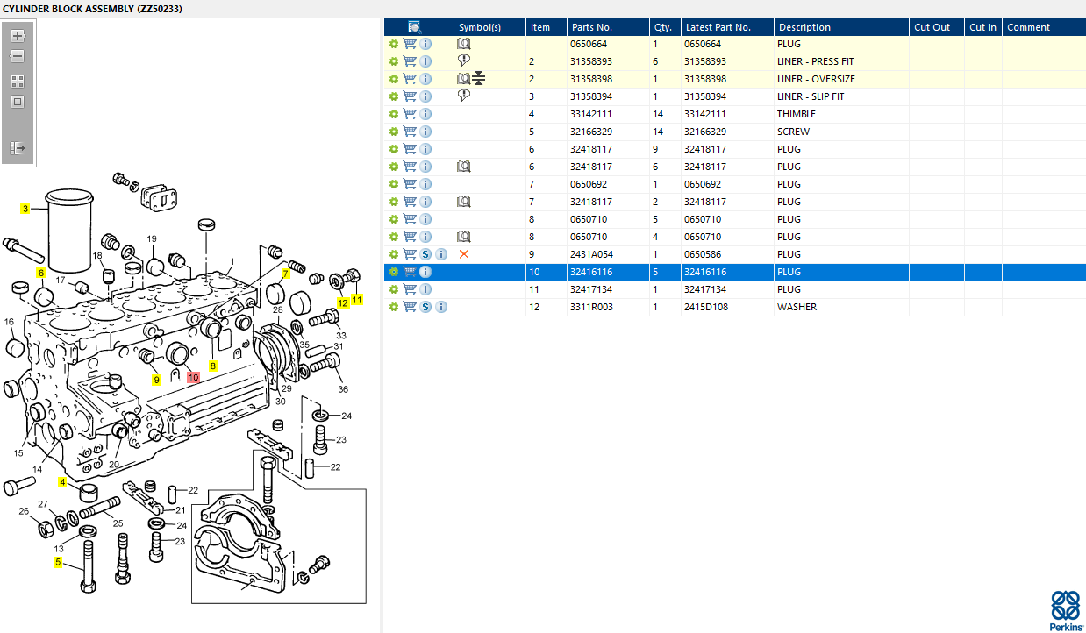1086x633 pixels.
Task: Open info for LINER - OVERSIZE row
Action: click(x=425, y=79)
